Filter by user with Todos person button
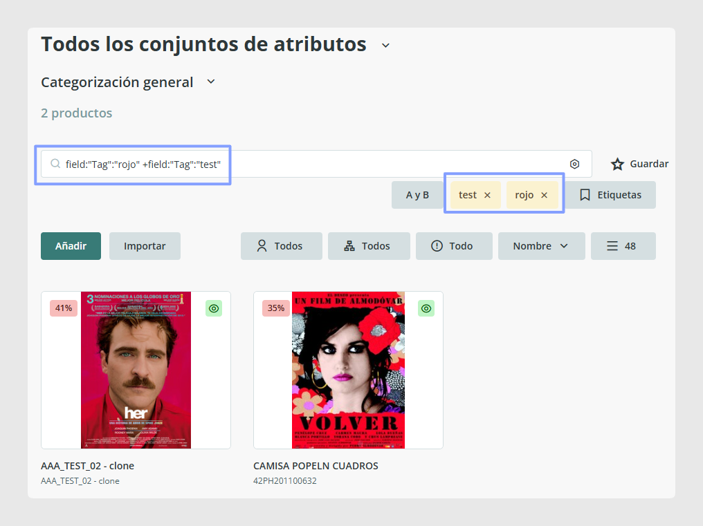 [x=281, y=246]
